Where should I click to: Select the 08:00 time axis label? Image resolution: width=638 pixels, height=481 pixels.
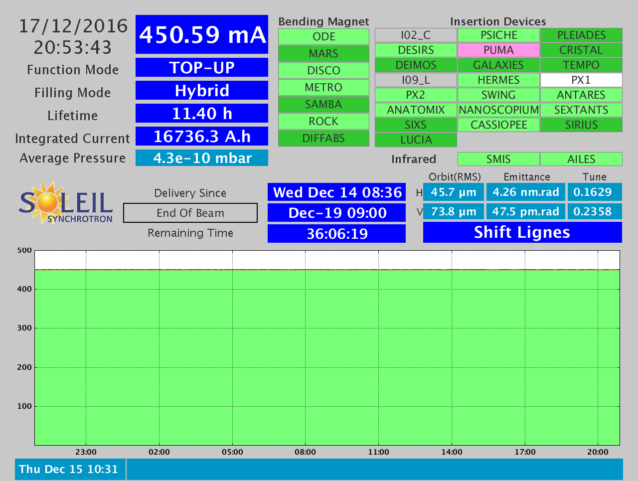click(x=305, y=452)
